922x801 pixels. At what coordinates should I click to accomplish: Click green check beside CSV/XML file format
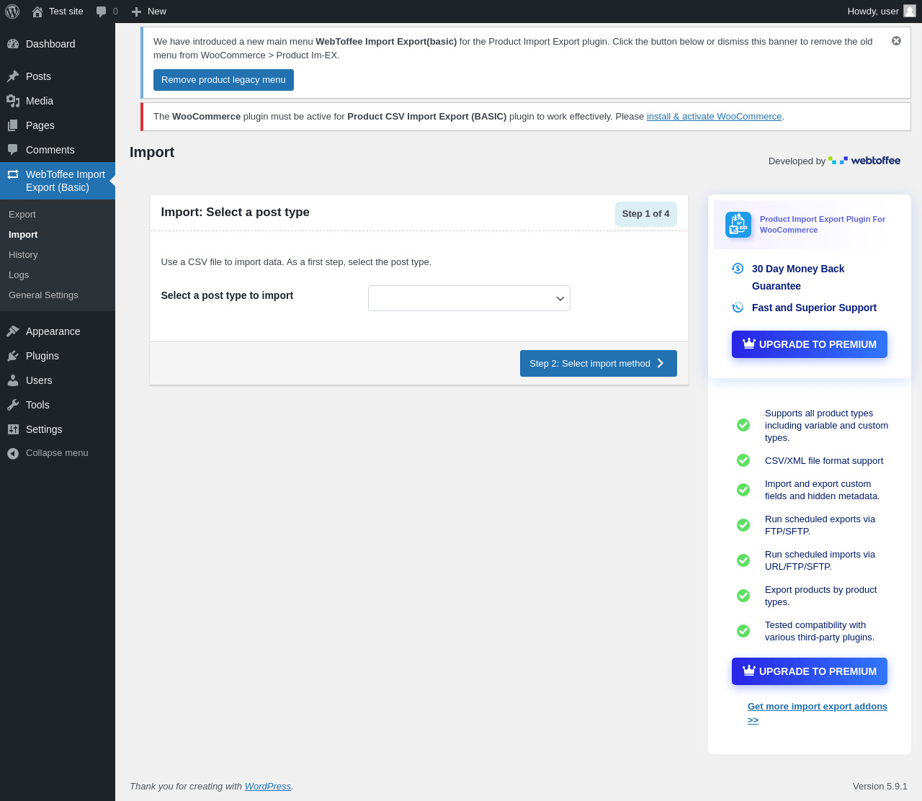pos(743,460)
